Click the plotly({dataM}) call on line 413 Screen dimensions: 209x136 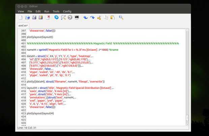(x=66, y=81)
